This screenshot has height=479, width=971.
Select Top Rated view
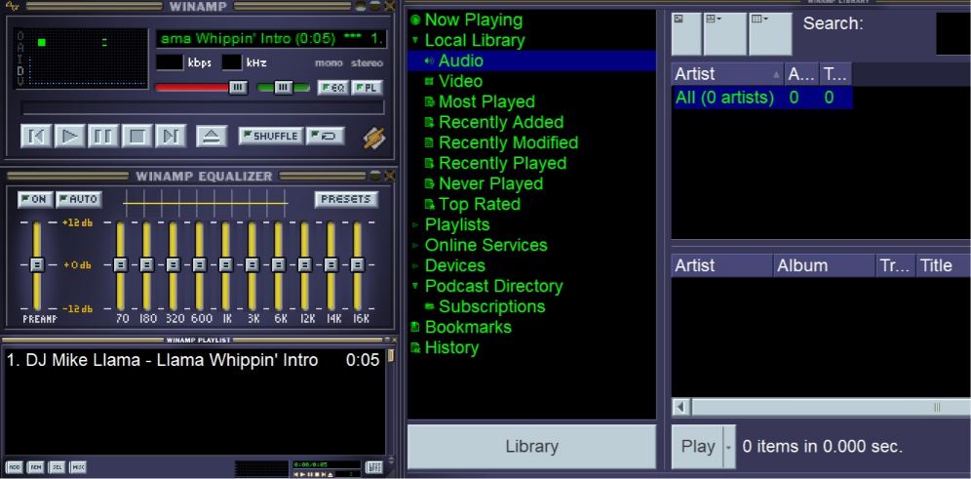tap(480, 204)
